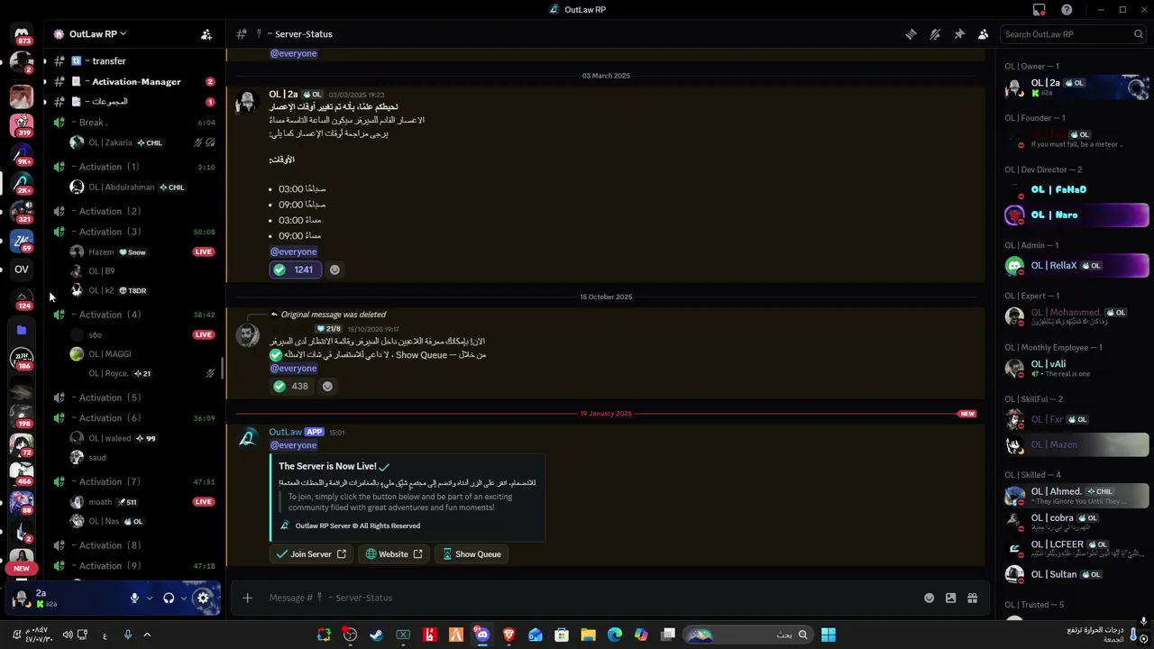Open the Discord inbox icon
The height and width of the screenshot is (649, 1154).
point(1040,10)
